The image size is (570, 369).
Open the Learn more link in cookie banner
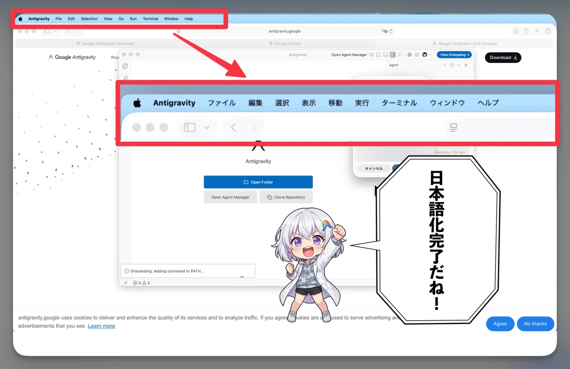pos(101,326)
